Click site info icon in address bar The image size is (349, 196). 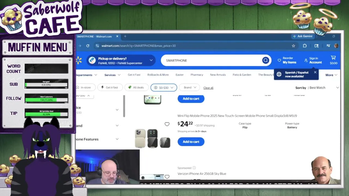(x=97, y=46)
